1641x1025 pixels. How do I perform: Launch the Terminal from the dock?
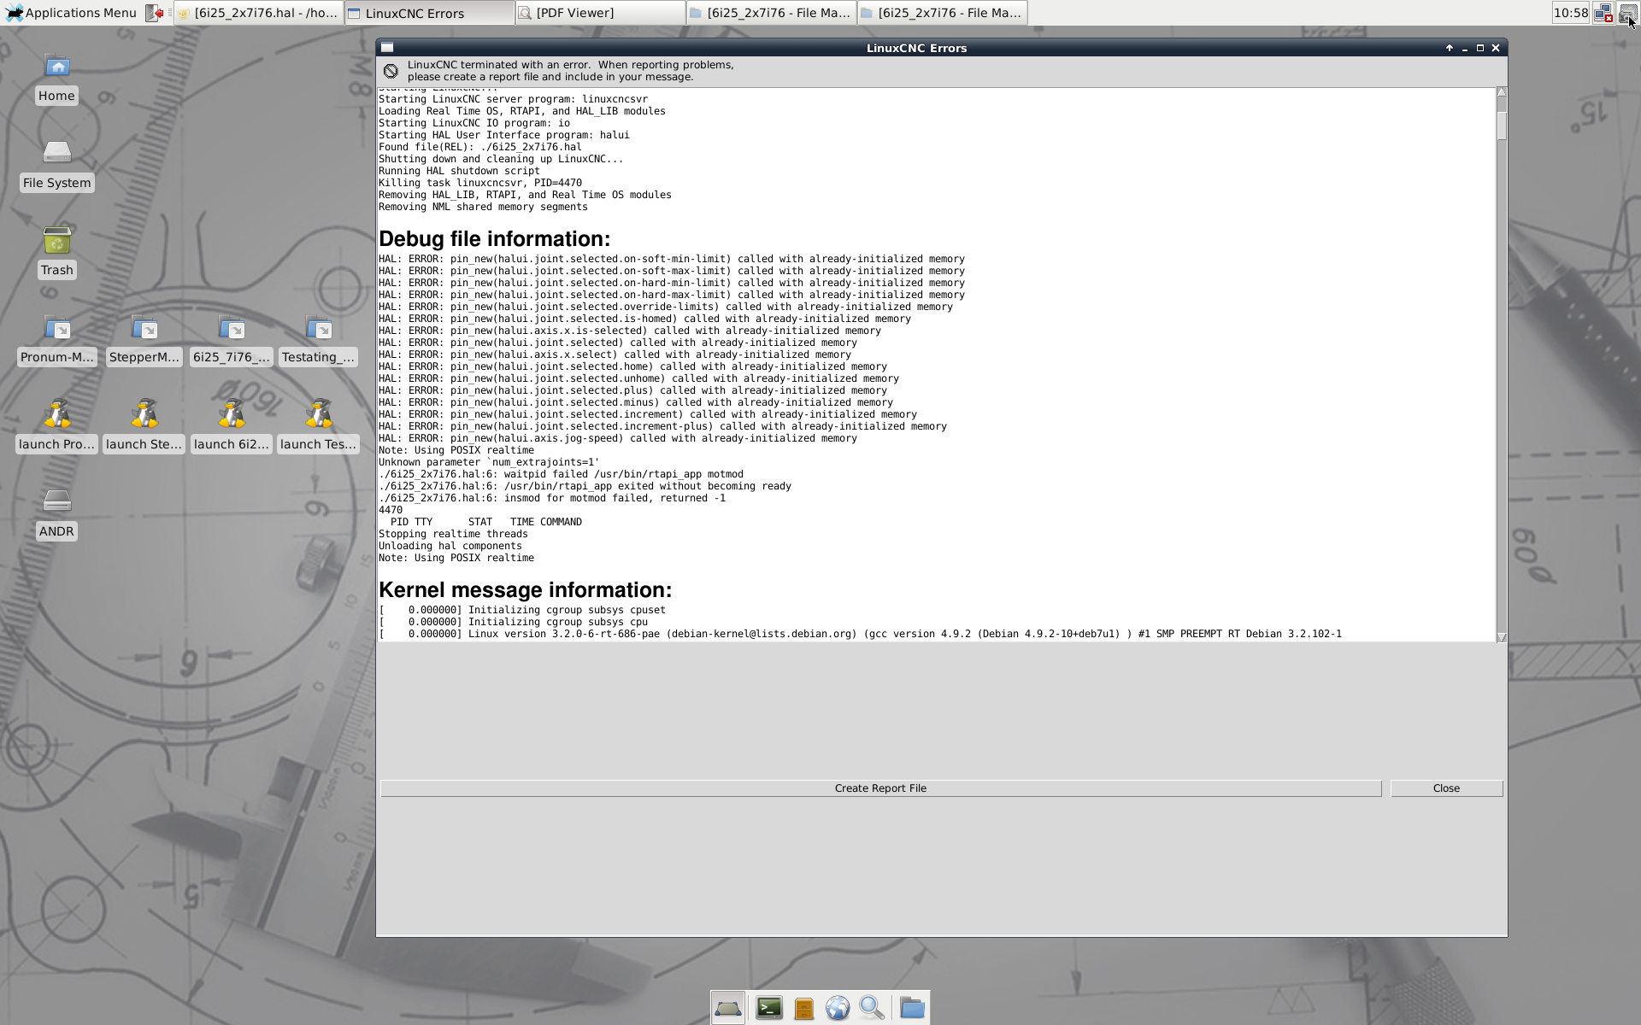[x=769, y=1008]
